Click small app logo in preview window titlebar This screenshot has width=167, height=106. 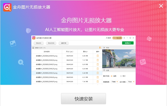(x=34, y=38)
